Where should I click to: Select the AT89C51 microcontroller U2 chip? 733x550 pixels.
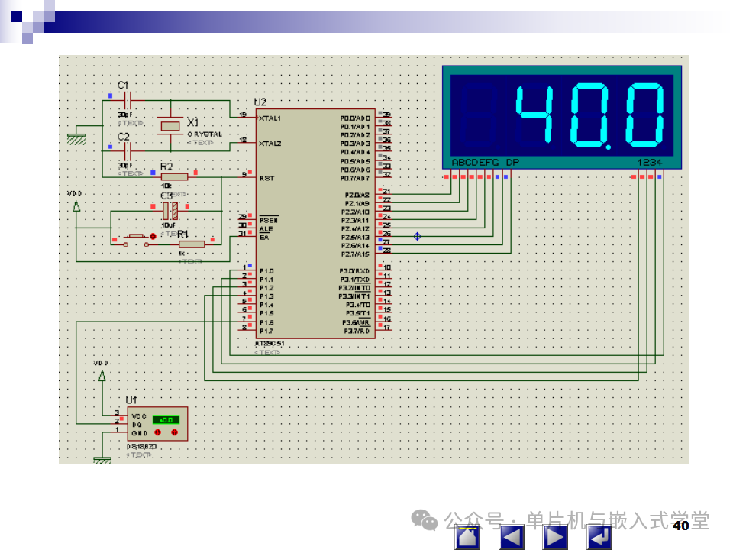pyautogui.click(x=315, y=224)
